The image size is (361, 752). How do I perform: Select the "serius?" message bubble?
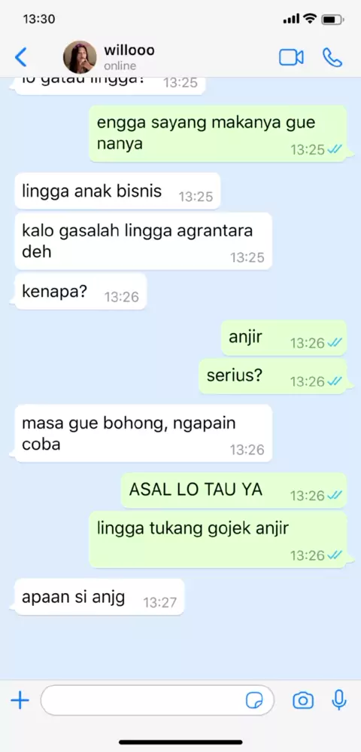click(273, 376)
